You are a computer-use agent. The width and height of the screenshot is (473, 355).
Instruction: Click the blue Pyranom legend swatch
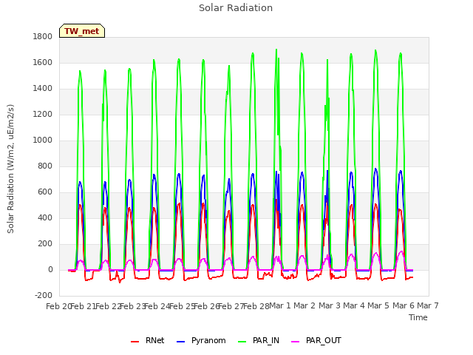[180, 342]
